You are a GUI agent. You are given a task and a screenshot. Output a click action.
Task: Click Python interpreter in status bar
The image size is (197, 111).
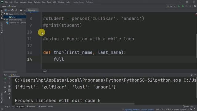point(184,109)
